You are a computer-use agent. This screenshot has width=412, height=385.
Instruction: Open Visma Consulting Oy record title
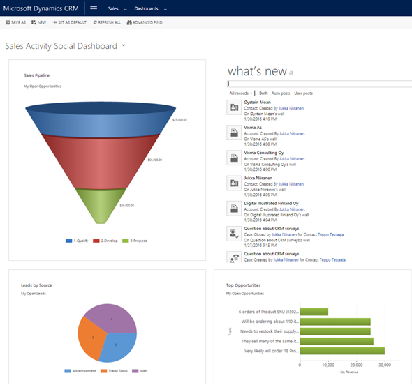pyautogui.click(x=264, y=153)
